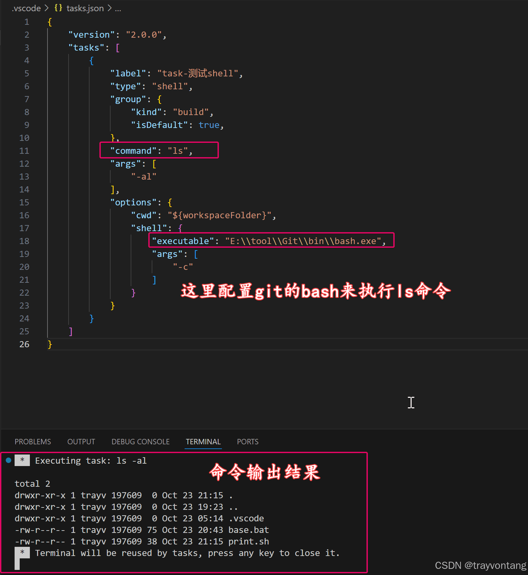Click the opening brace on line 1
The height and width of the screenshot is (575, 528).
50,22
